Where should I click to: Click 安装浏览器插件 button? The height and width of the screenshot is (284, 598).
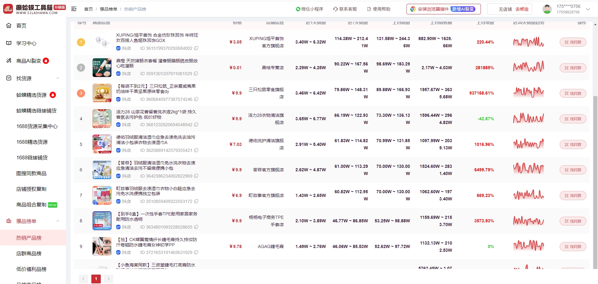pyautogui.click(x=443, y=9)
